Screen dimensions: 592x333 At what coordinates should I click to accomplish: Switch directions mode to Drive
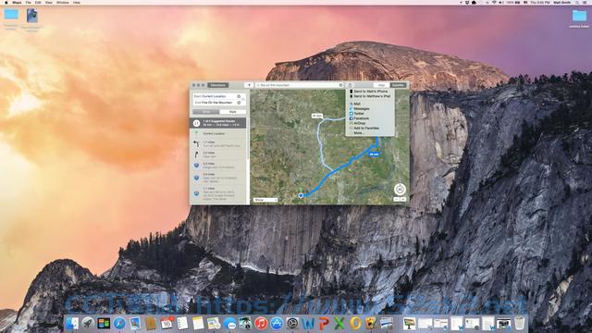206,112
